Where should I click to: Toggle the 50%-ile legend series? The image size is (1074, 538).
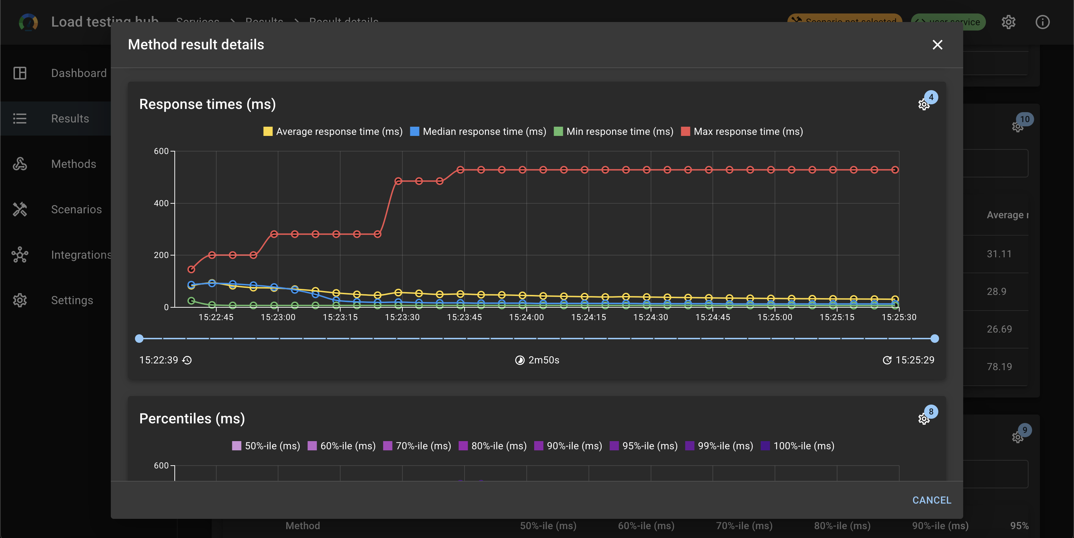tap(266, 446)
